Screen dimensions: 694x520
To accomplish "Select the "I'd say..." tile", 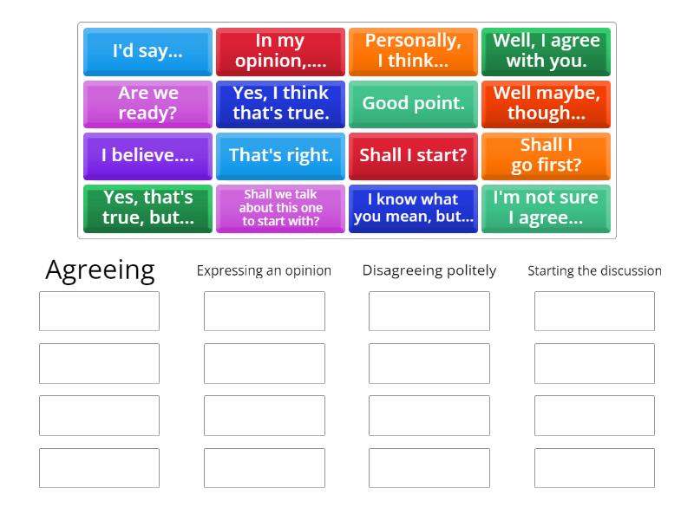I will (x=147, y=51).
